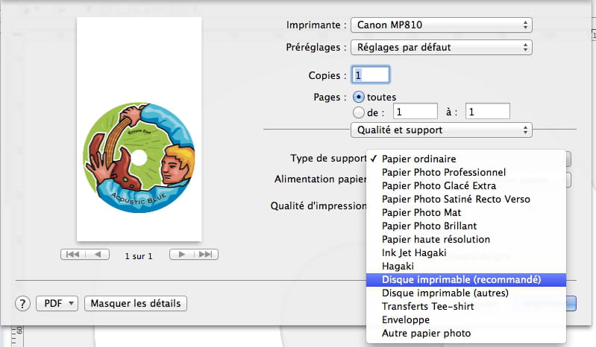
Task: Click the 'à' end page field
Action: pyautogui.click(x=487, y=112)
